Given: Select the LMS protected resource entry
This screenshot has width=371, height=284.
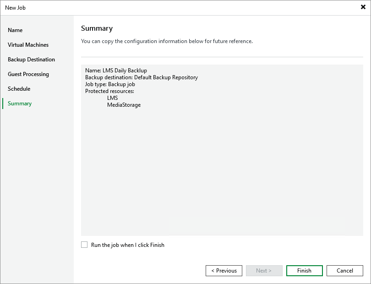Looking at the screenshot, I should [112, 98].
